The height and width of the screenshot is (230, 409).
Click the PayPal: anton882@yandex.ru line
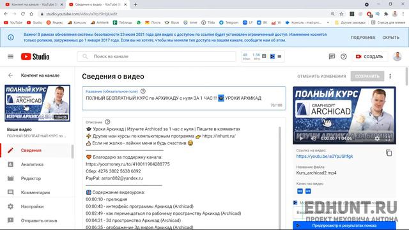114,178
